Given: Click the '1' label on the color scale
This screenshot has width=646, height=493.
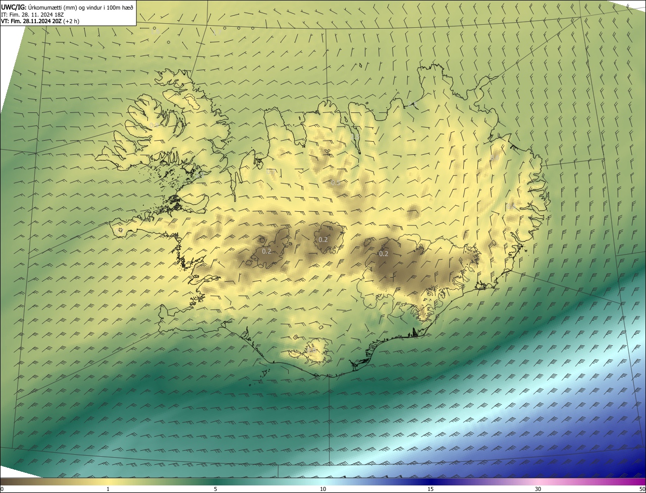Looking at the screenshot, I should (108, 489).
